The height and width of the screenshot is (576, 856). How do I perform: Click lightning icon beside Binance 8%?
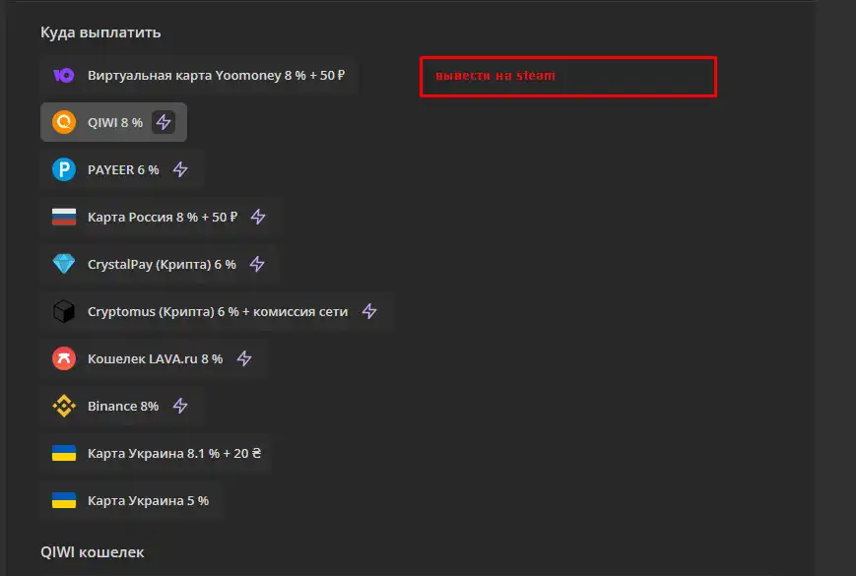click(x=180, y=406)
